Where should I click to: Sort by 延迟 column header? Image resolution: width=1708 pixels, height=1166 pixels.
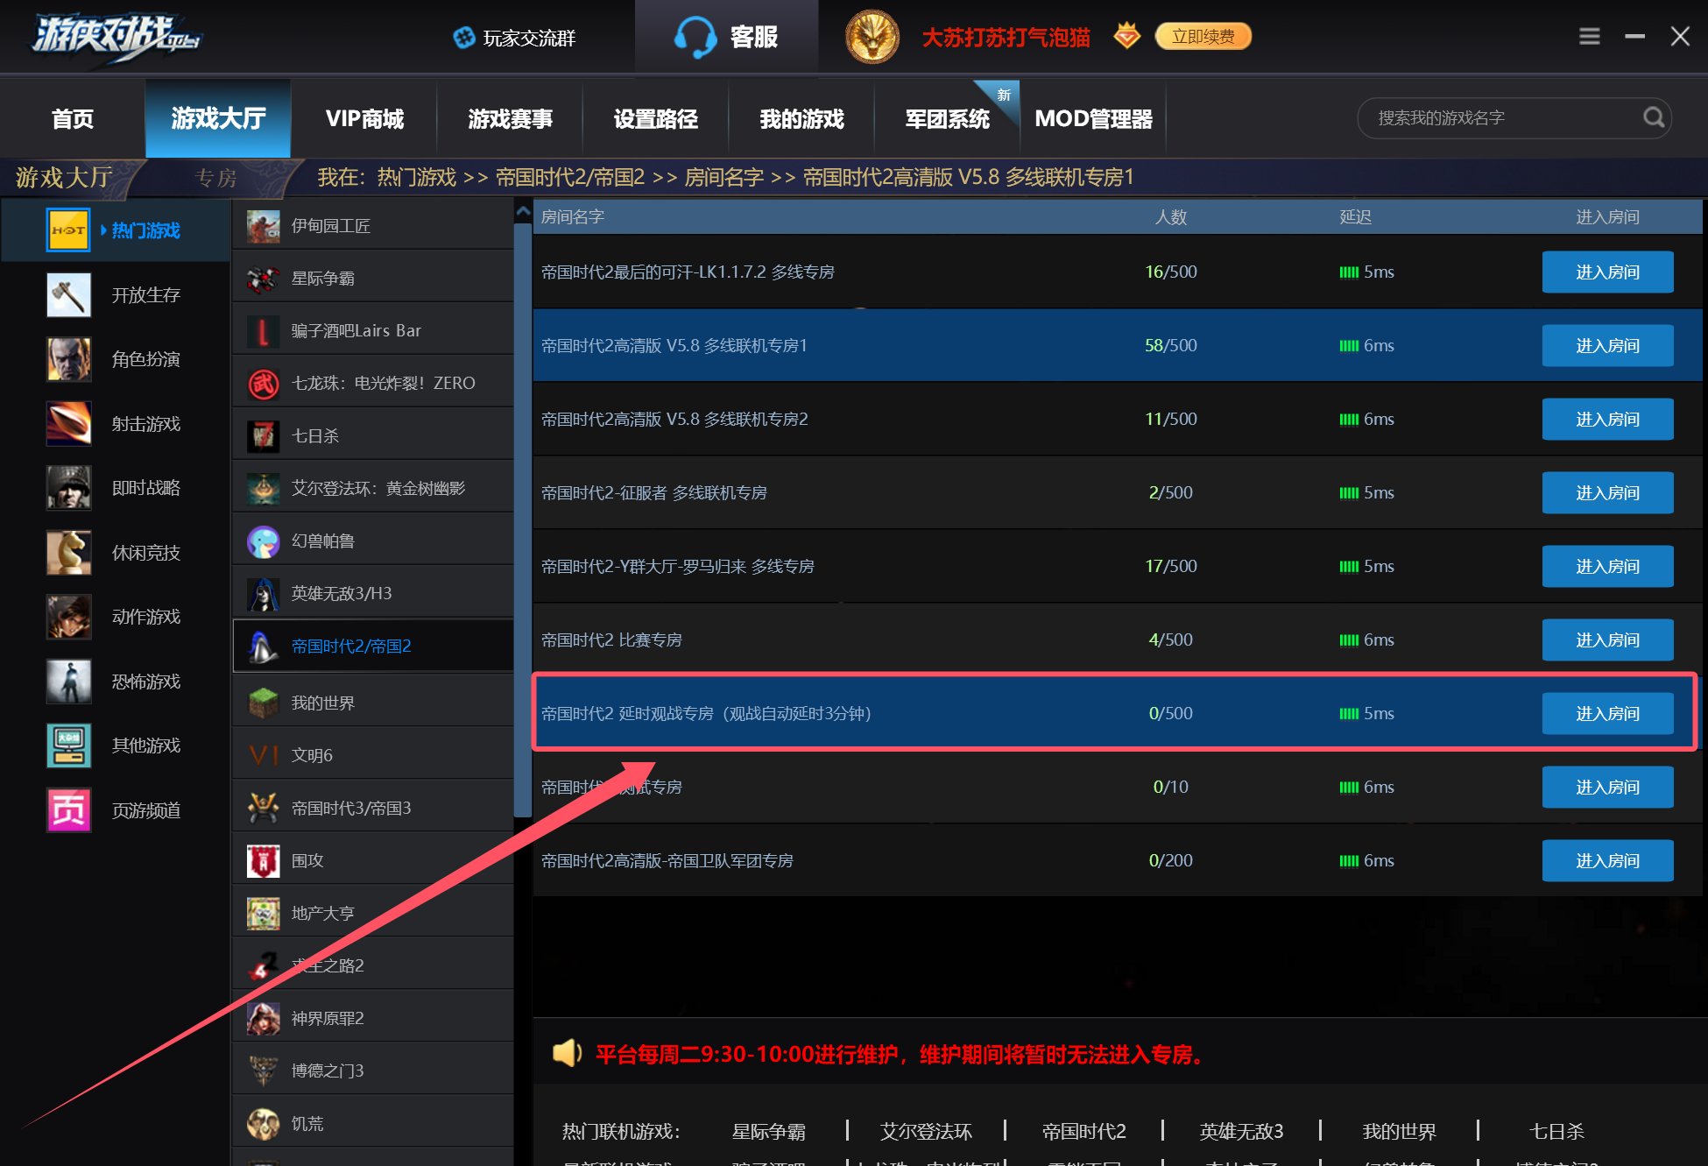pyautogui.click(x=1355, y=216)
